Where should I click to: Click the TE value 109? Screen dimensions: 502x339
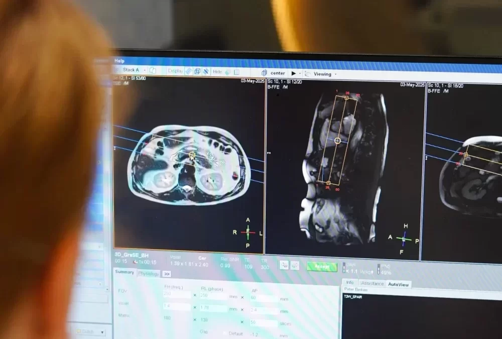[248, 267]
